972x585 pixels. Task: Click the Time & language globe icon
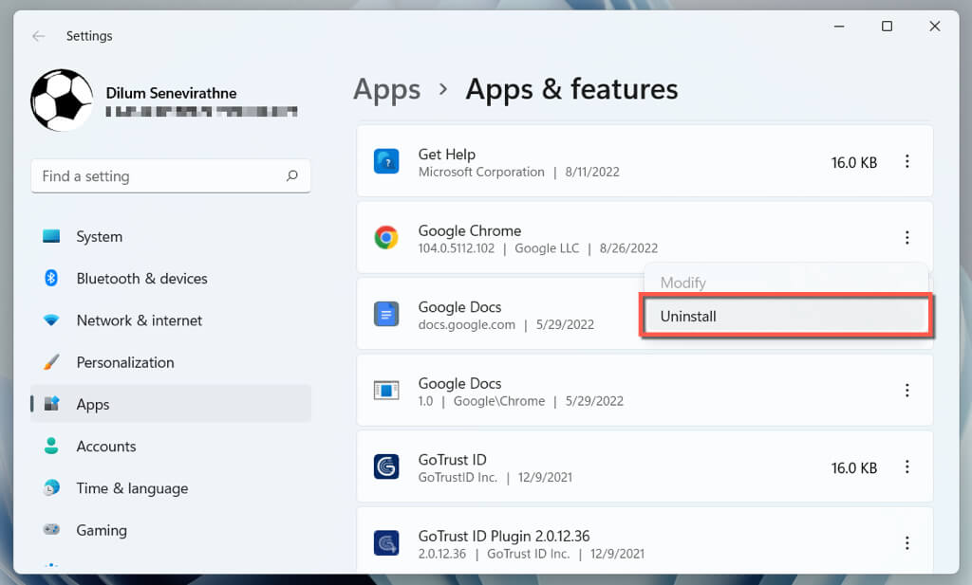[51, 487]
